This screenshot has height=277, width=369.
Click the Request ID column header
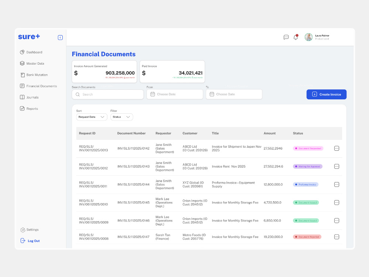point(87,133)
